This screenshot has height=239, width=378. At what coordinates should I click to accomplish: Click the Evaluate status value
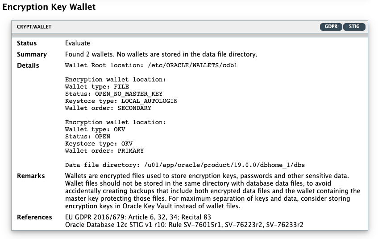(78, 43)
